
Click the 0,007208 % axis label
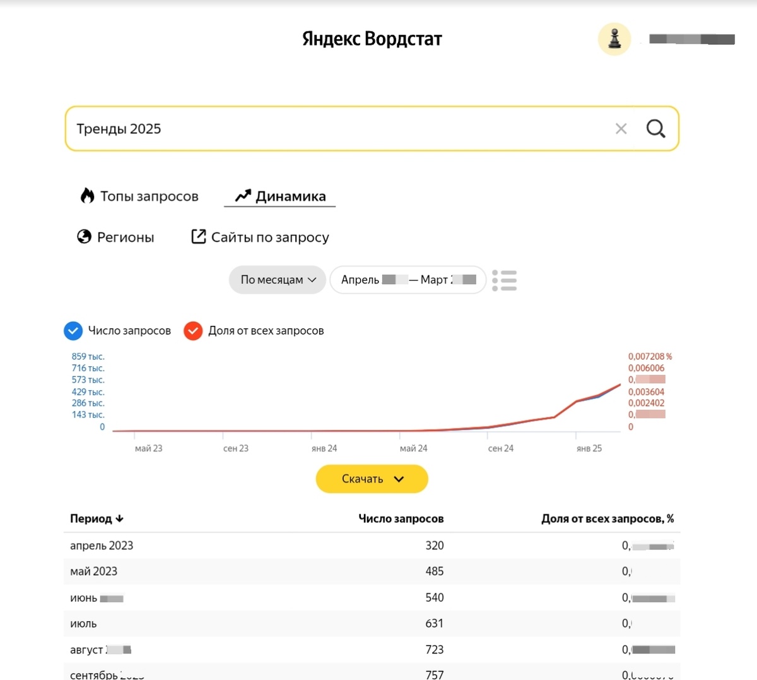650,357
